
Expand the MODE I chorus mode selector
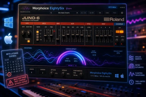[71, 65]
